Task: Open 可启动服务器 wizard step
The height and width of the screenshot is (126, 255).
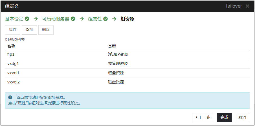Action: tap(56, 19)
